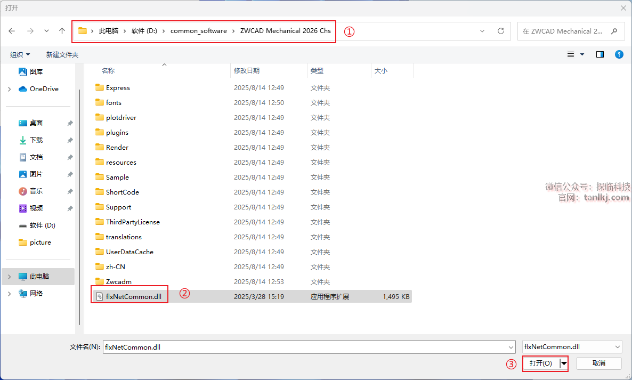Go forward using the forward arrow
The image size is (632, 380).
click(x=30, y=31)
